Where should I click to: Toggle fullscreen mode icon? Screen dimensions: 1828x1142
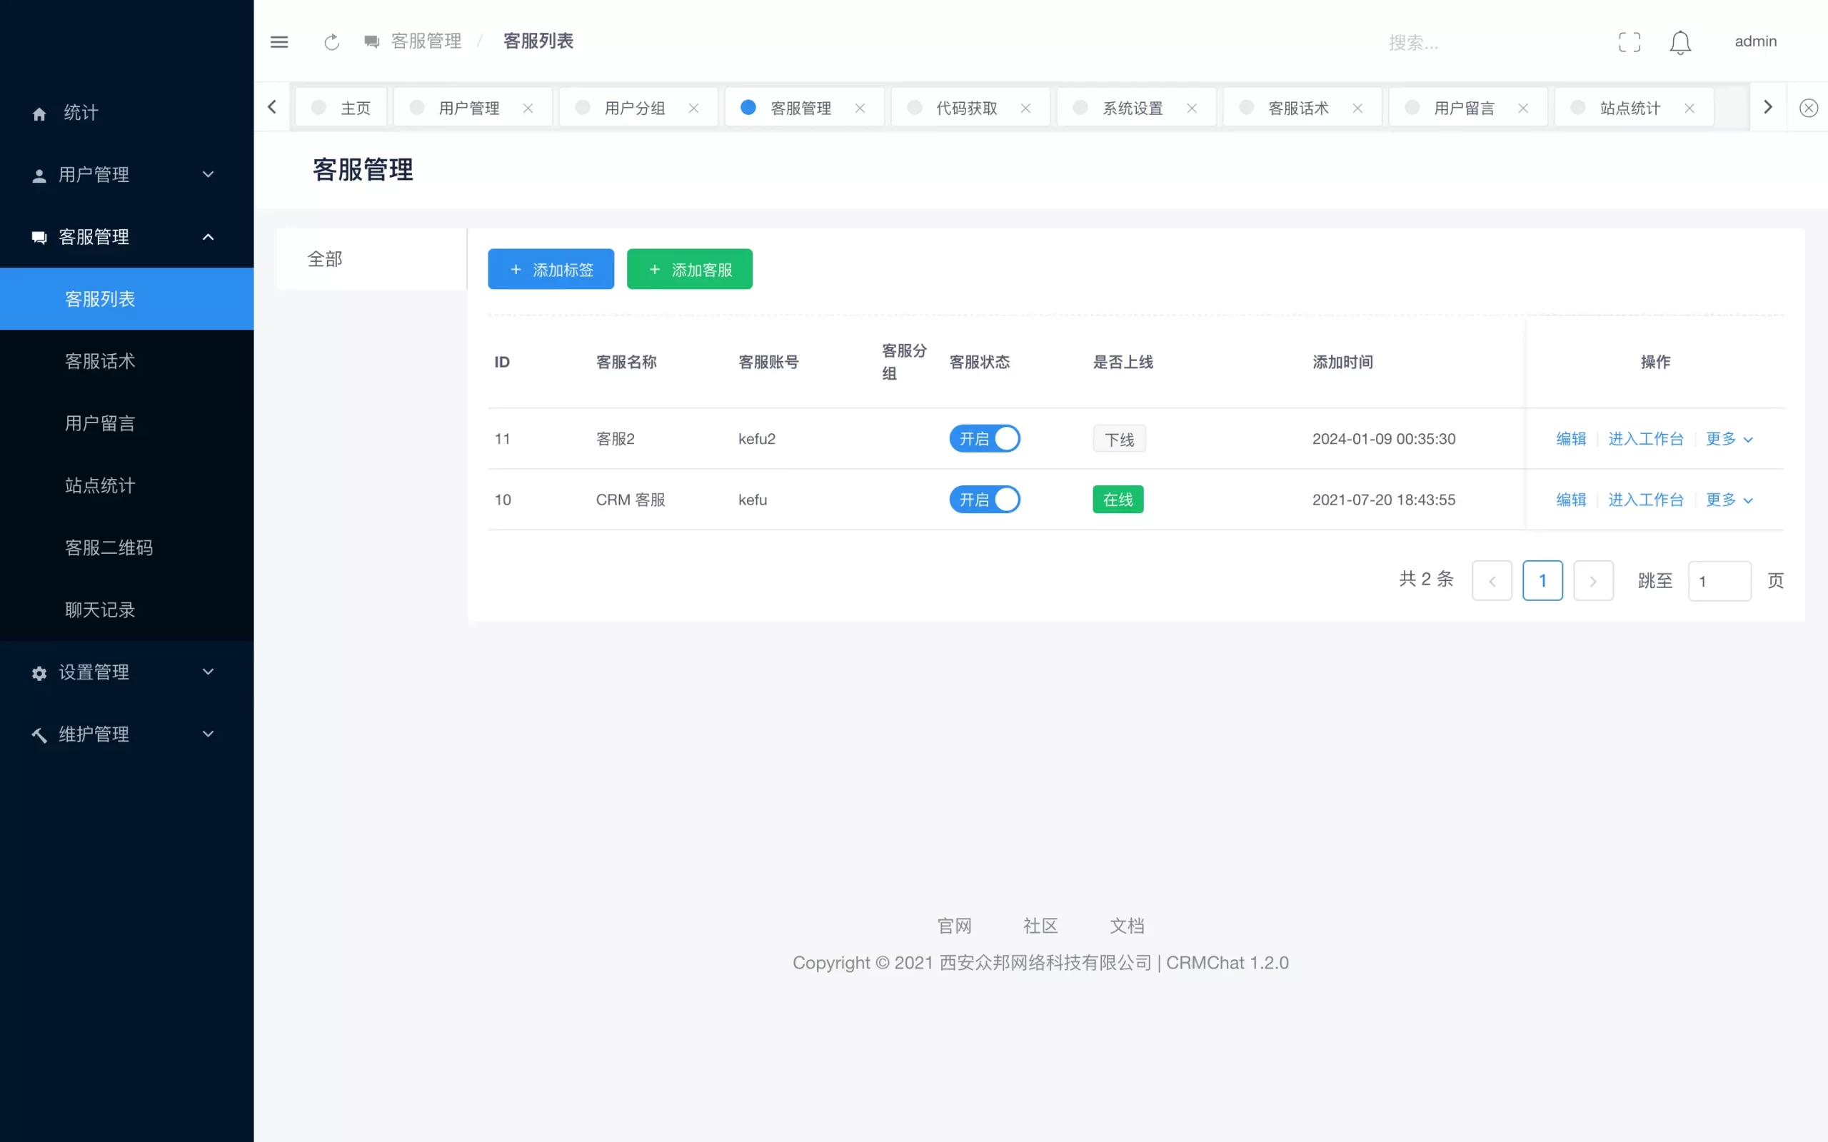pos(1629,42)
